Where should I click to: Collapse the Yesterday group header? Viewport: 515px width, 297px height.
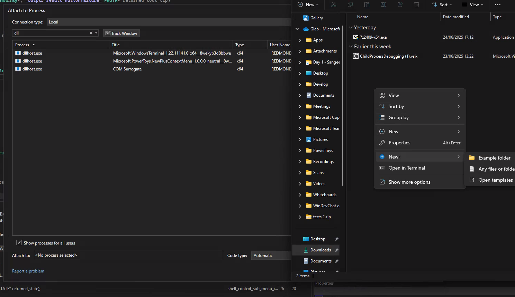(351, 28)
